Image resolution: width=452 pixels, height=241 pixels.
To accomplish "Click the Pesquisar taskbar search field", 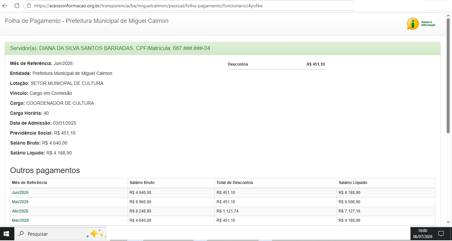I will 60,234.
